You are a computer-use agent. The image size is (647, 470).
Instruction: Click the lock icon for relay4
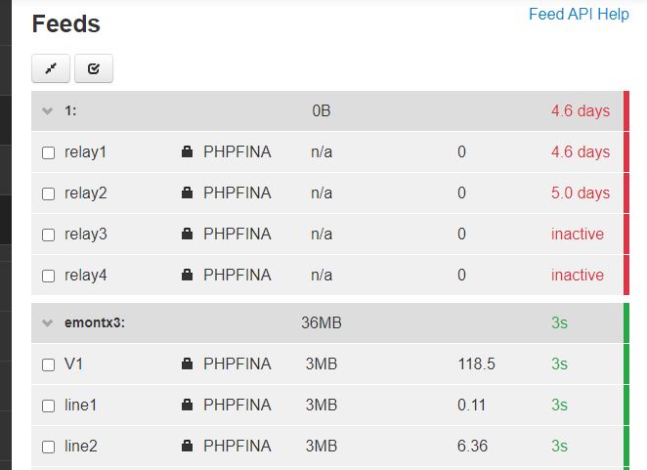click(x=187, y=275)
